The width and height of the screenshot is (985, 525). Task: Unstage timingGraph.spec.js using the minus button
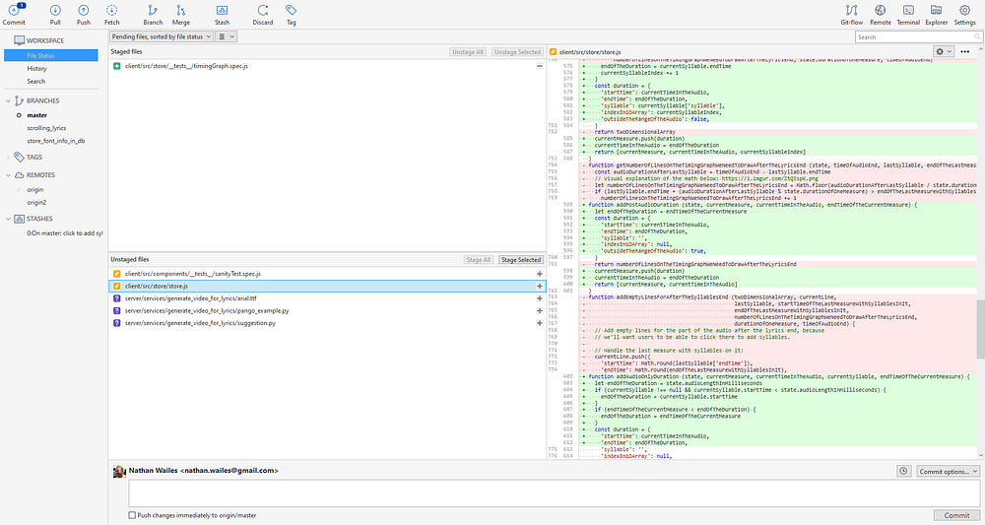539,65
